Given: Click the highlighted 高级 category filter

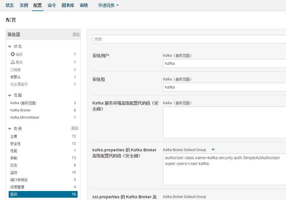Looking at the screenshot, I should [x=43, y=194].
